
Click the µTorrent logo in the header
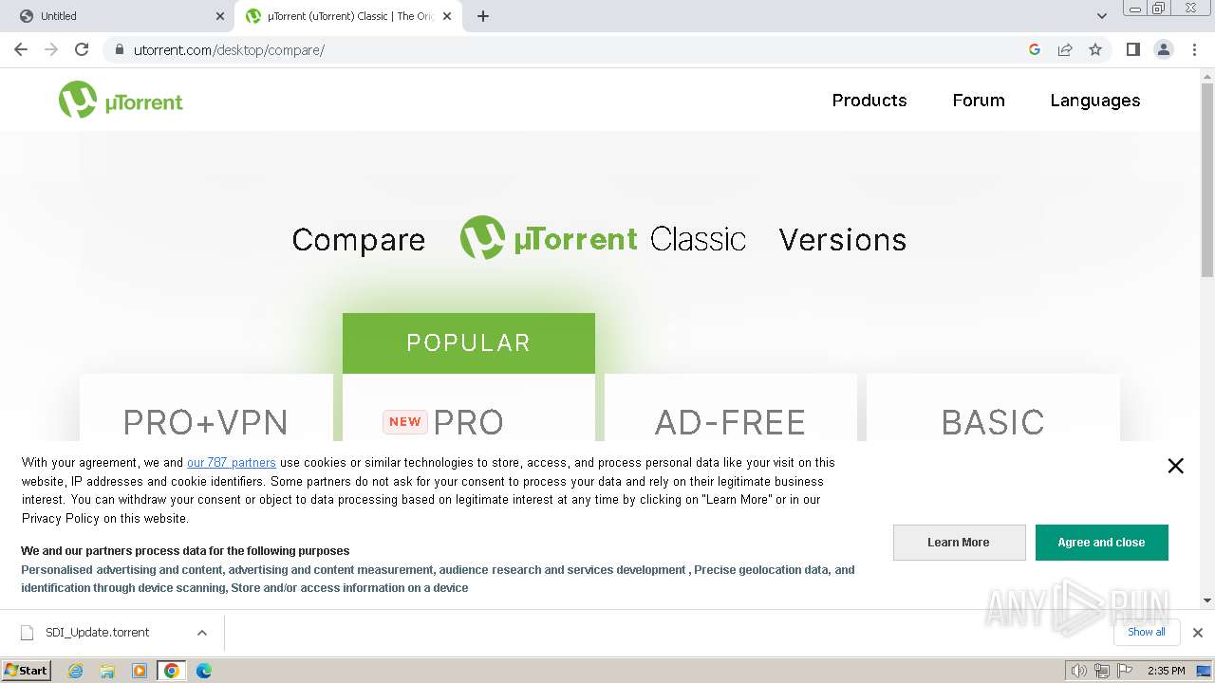point(121,100)
